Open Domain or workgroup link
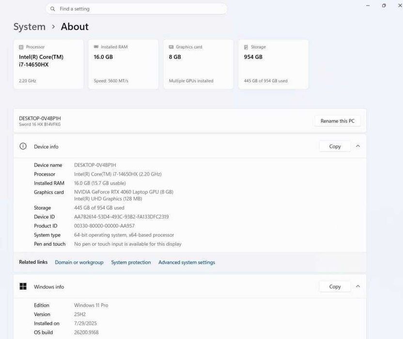Viewport: 403px width, 339px height. pos(79,262)
